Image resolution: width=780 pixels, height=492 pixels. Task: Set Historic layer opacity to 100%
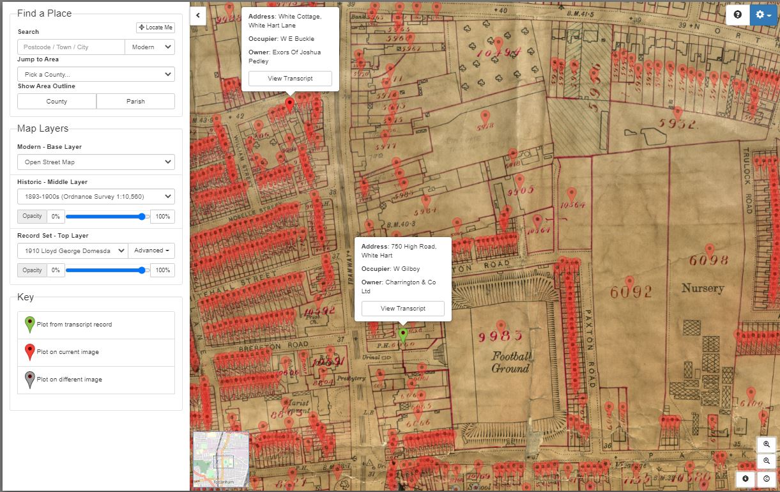(162, 217)
